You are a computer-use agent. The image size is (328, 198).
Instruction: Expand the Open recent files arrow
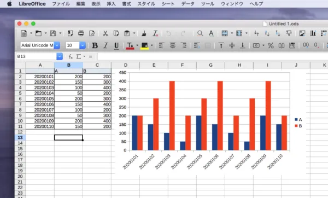pos(45,33)
